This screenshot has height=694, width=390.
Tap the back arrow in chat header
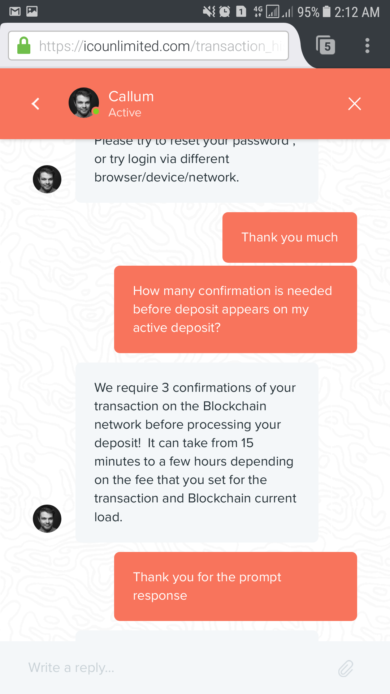point(35,104)
